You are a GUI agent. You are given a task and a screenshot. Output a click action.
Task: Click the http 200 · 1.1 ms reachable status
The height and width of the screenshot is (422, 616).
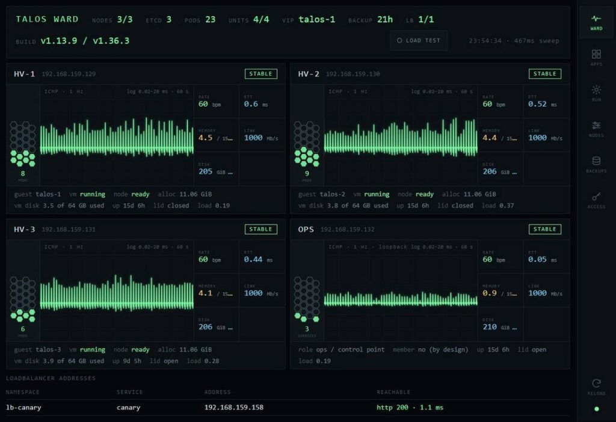pos(410,408)
